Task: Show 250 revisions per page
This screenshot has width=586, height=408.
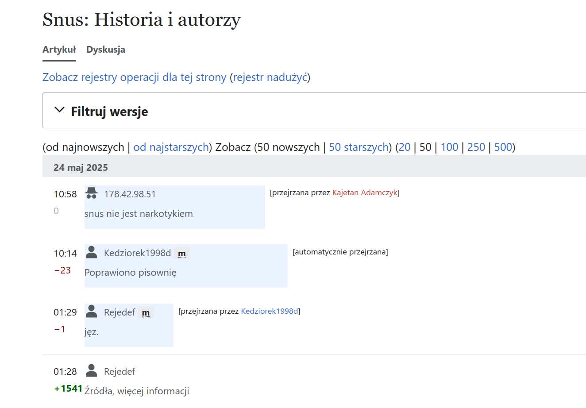Action: pyautogui.click(x=476, y=147)
